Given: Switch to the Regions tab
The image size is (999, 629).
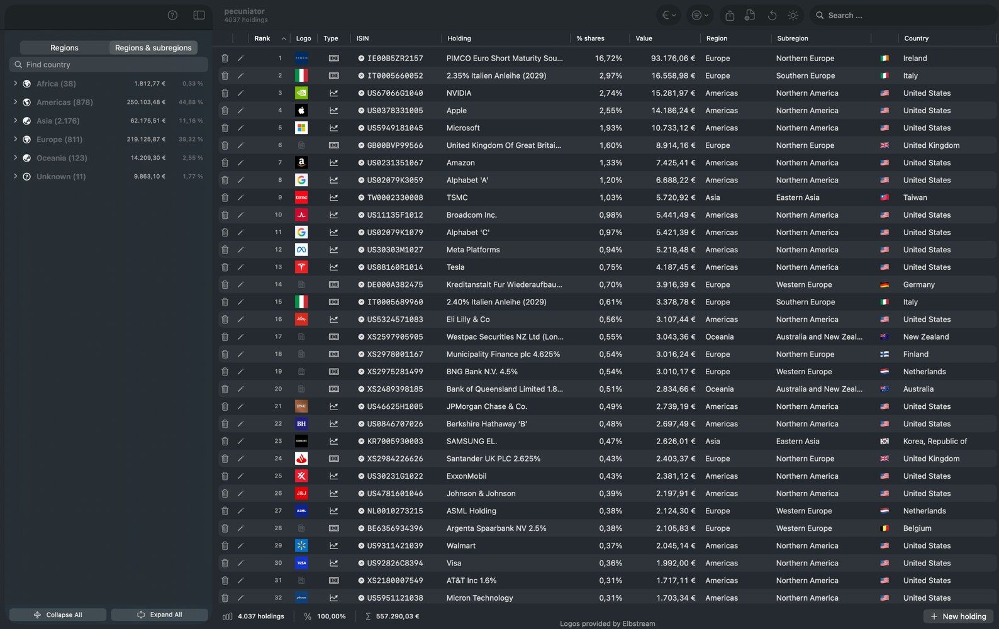Looking at the screenshot, I should pos(64,48).
